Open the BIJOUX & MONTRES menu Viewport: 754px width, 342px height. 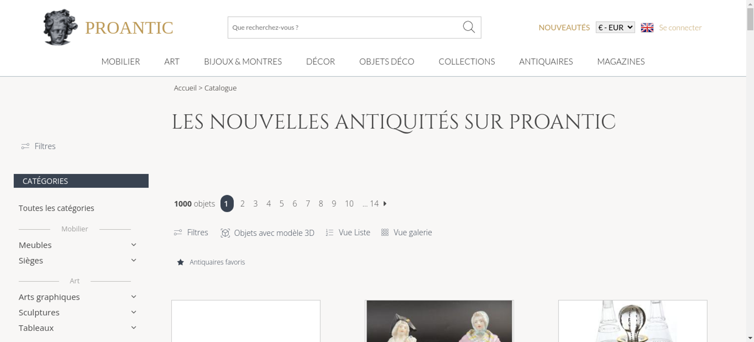(x=243, y=61)
